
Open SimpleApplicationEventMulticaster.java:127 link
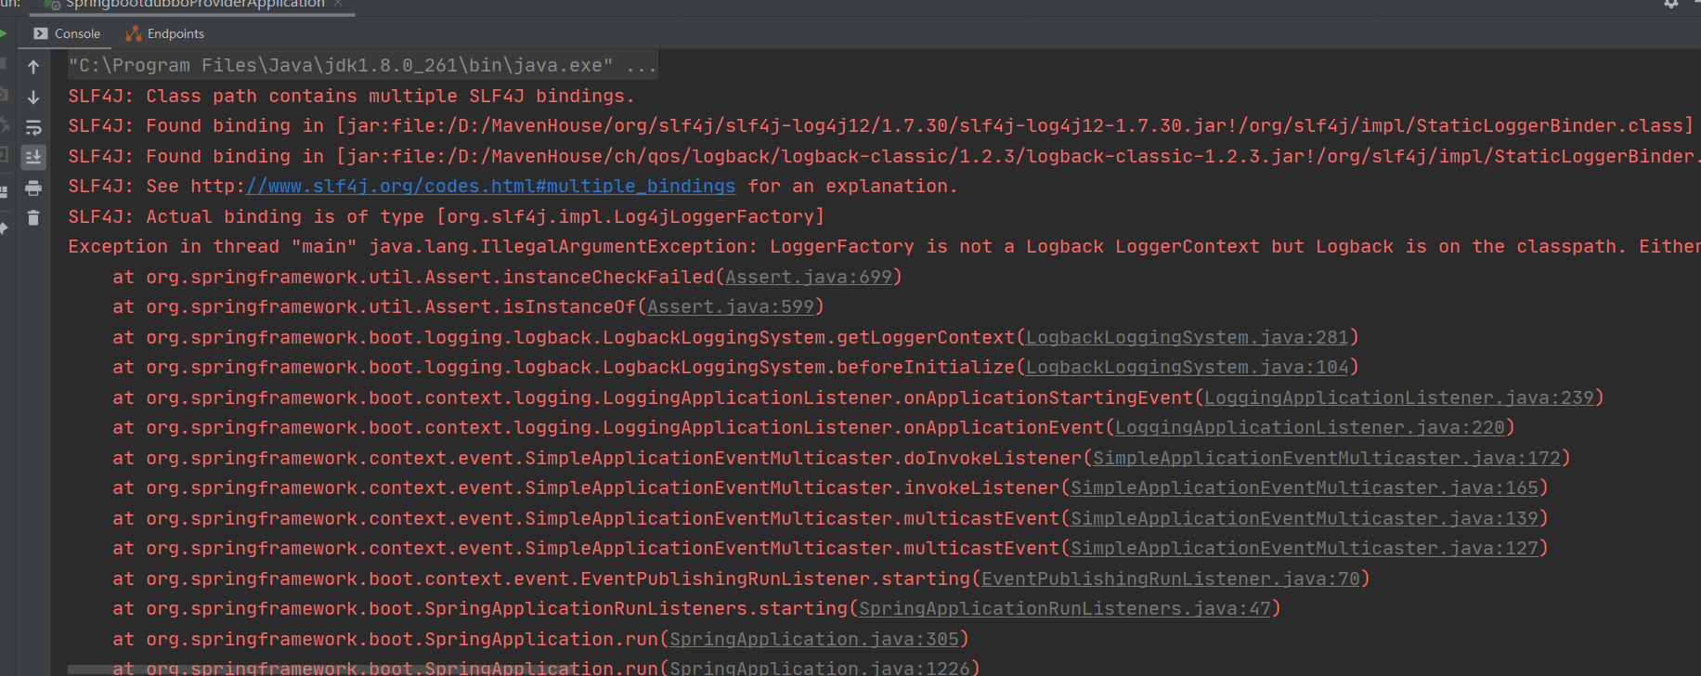tap(1304, 549)
